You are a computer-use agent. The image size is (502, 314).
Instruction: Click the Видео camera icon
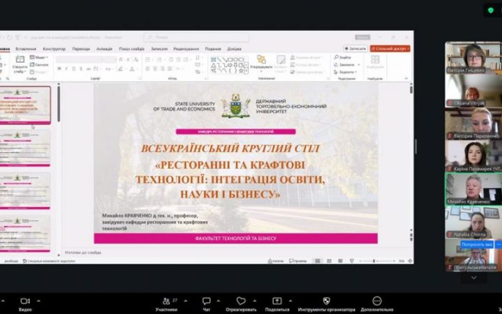click(x=25, y=301)
